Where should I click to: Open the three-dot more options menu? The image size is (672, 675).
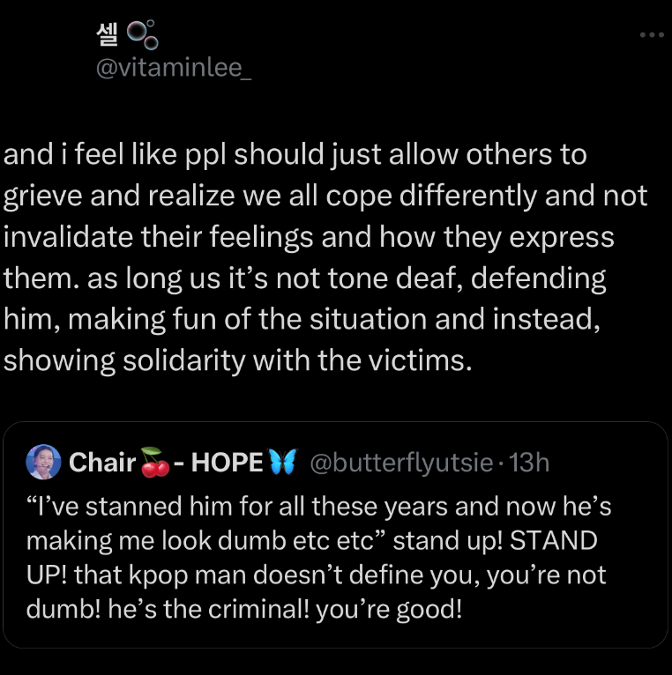[x=651, y=35]
